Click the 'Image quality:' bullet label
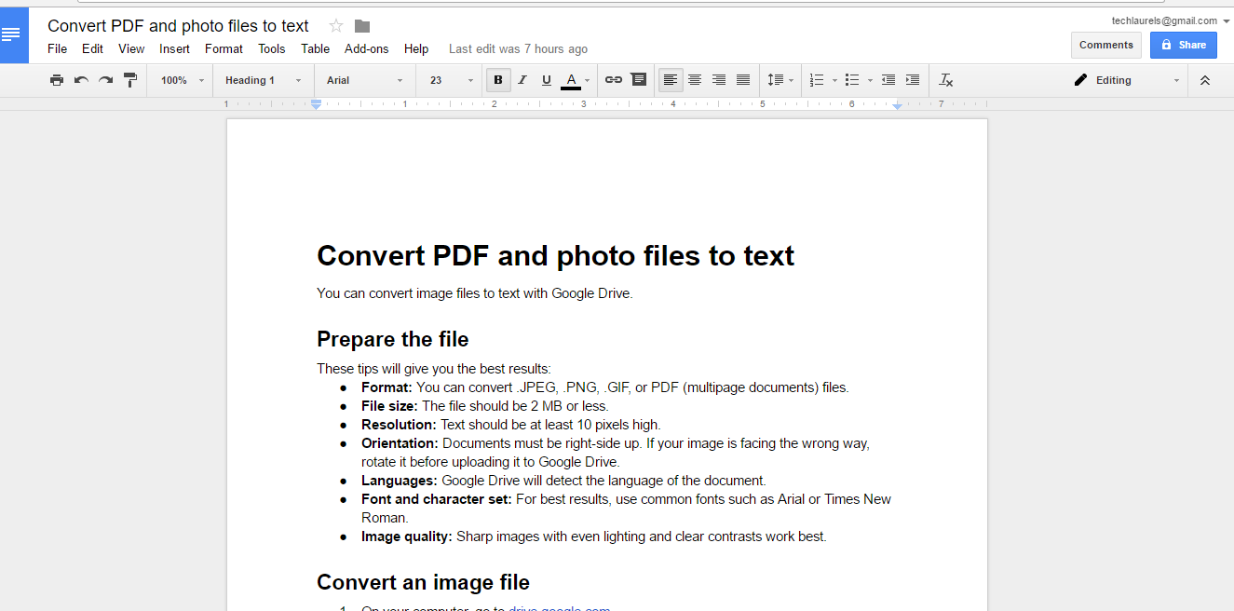 pos(407,536)
